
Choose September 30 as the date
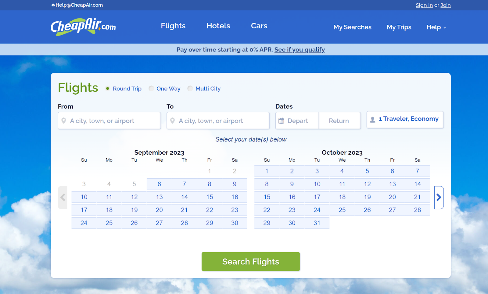(235, 223)
